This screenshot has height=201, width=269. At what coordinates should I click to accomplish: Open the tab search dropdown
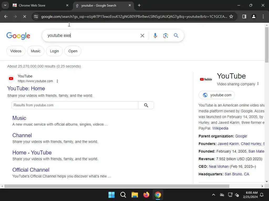point(5,5)
